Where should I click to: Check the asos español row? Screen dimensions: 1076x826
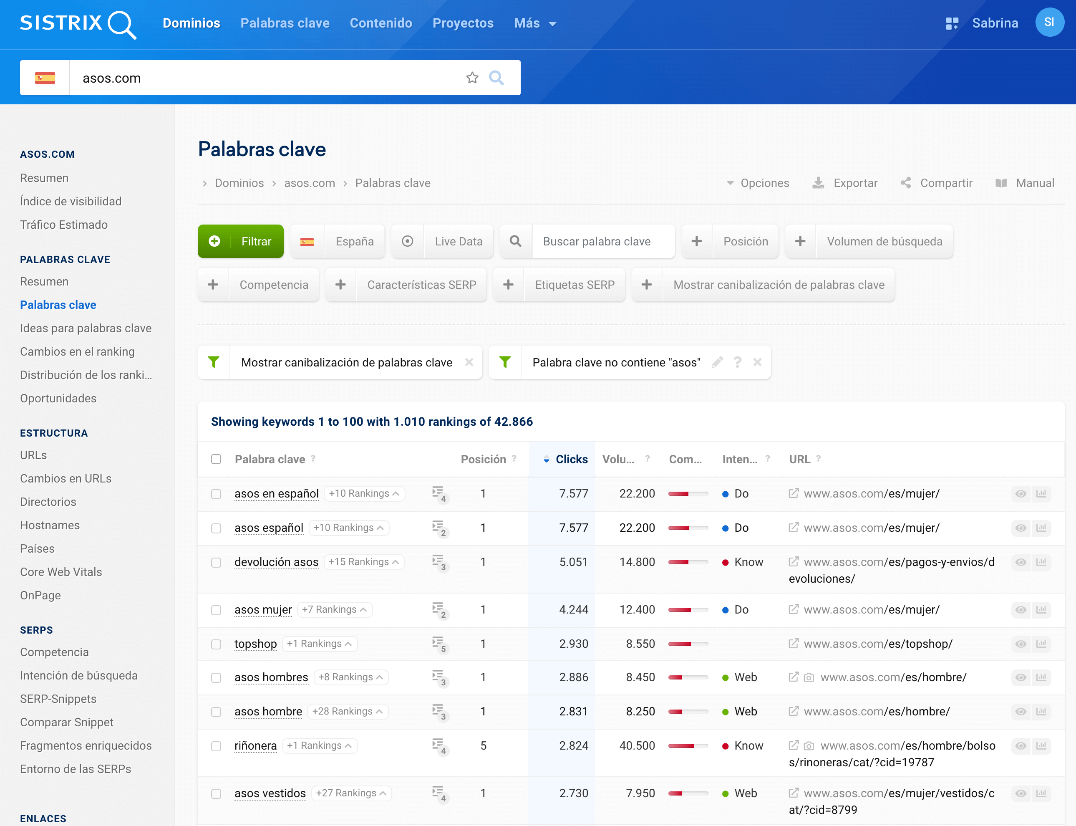[x=216, y=528]
